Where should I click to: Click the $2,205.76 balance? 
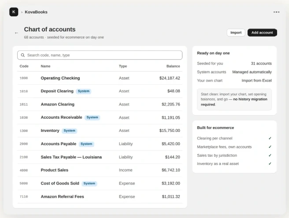170,104
